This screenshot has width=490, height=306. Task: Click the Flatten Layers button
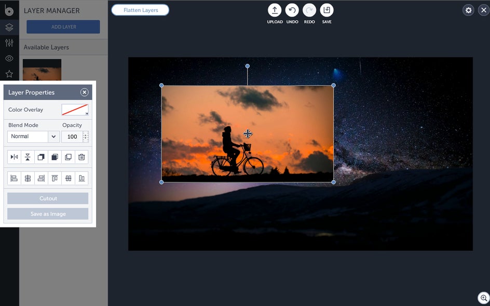140,10
